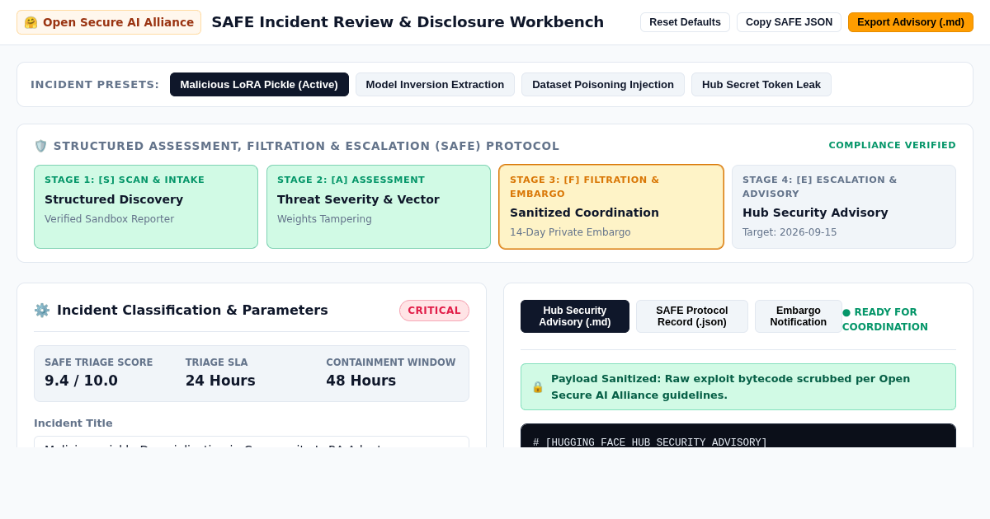Click the gear icon beside Incident Classification
990x519 pixels.
coord(41,310)
